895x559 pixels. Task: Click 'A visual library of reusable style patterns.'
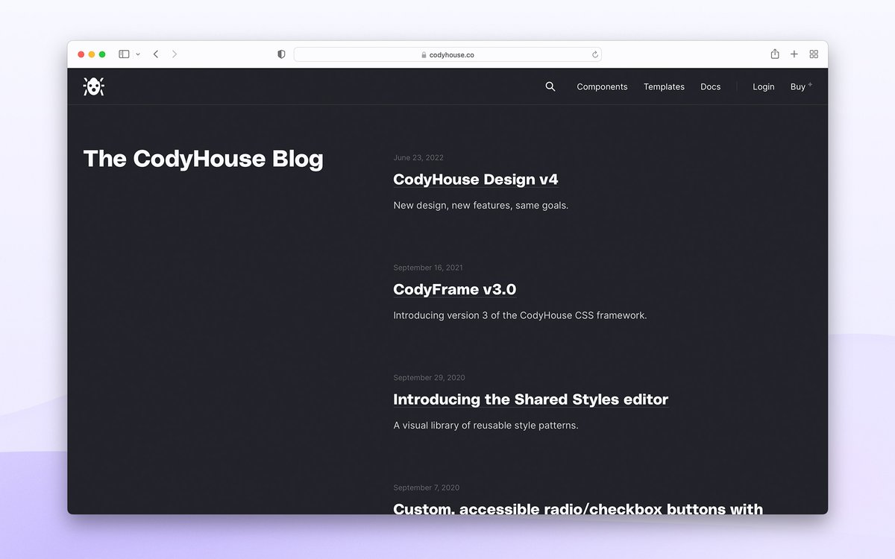486,426
